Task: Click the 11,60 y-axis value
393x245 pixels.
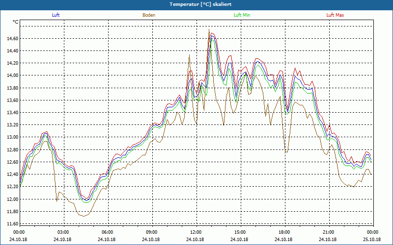Action: pos(12,224)
